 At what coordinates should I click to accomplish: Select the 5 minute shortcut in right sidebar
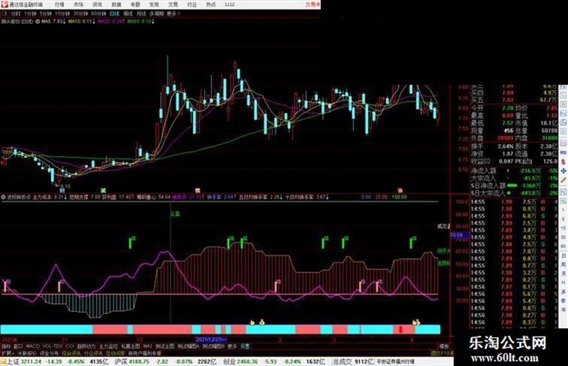click(563, 219)
